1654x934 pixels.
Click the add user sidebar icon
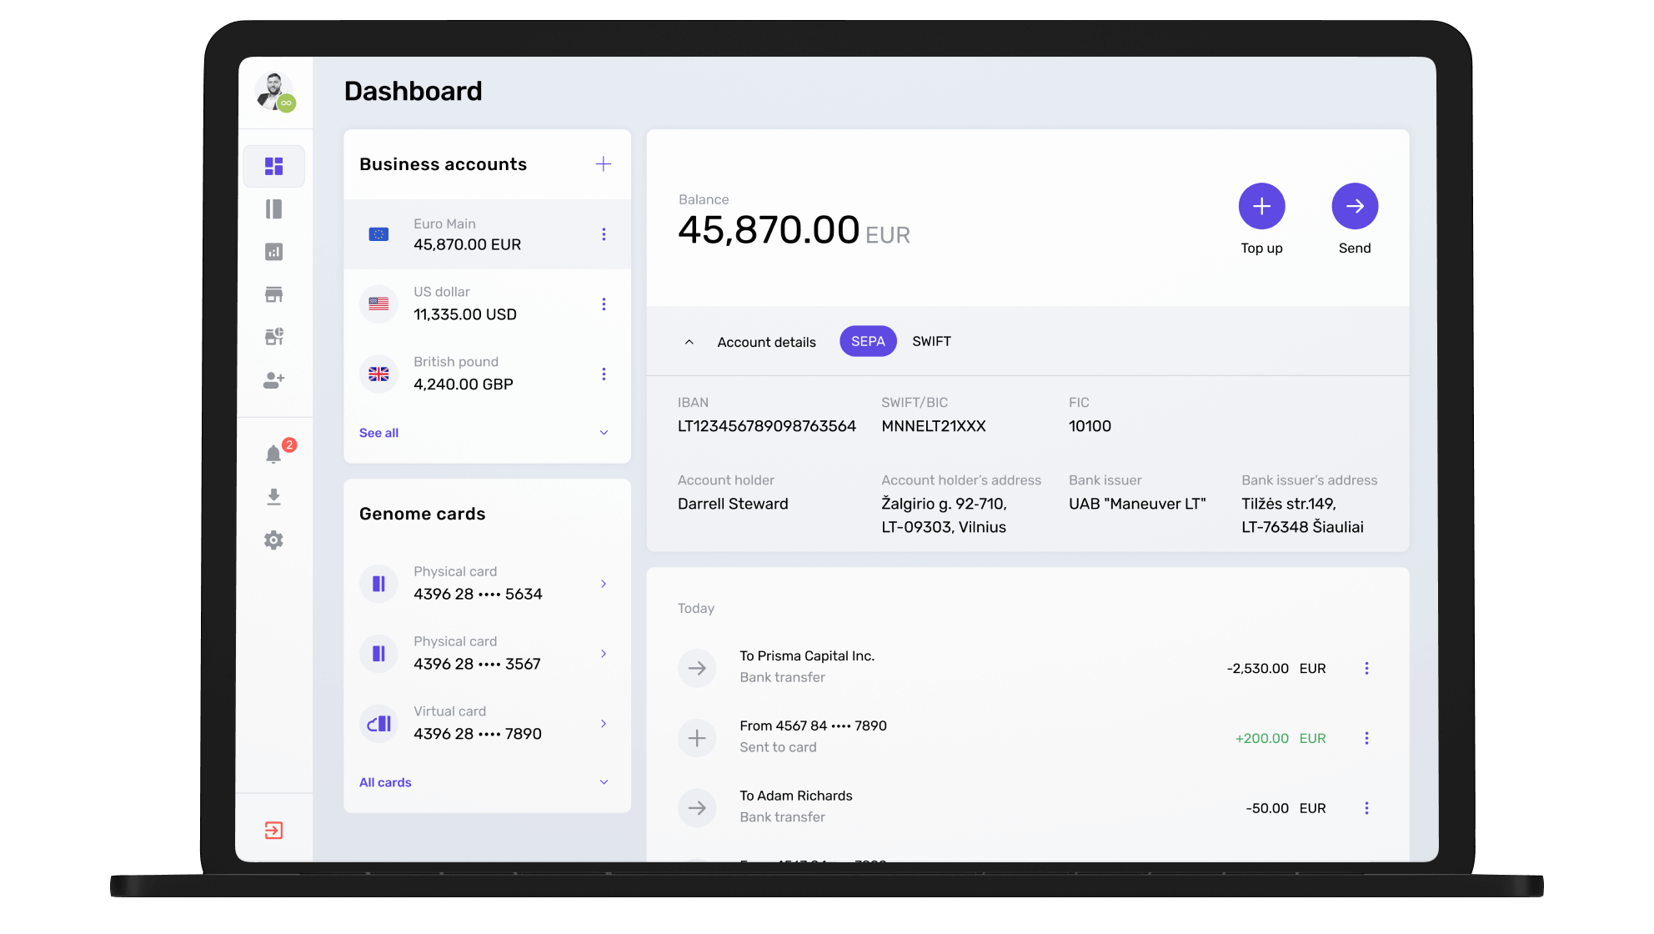pos(273,380)
